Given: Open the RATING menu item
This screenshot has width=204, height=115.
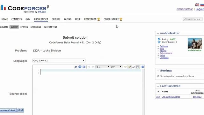Looking at the screenshot, I should pos(68,19).
